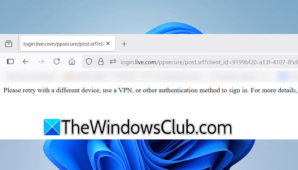Go back to the previous page
This screenshot has width=298, height=170.
(x=26, y=62)
